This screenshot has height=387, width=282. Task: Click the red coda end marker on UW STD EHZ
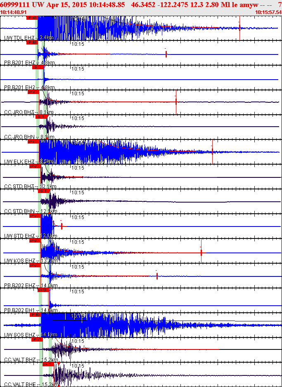[62, 226]
